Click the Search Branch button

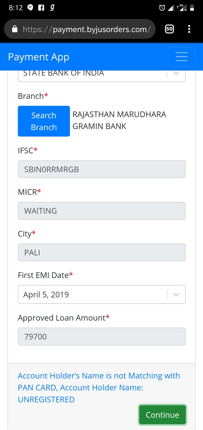point(44,121)
